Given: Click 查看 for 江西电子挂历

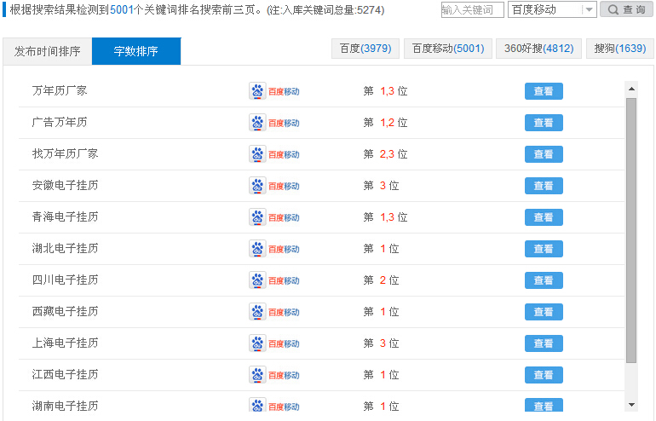Looking at the screenshot, I should [x=544, y=375].
